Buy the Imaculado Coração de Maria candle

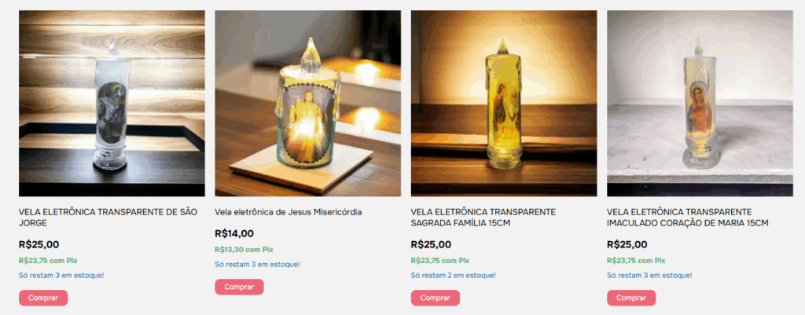click(x=631, y=298)
